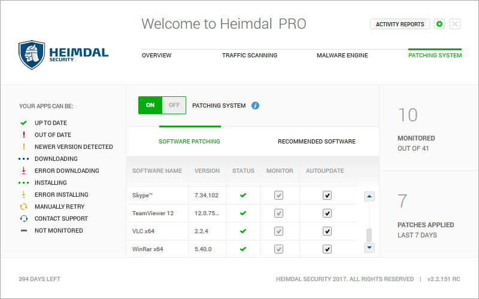Open the Overview tab
The height and width of the screenshot is (299, 479).
click(x=156, y=55)
